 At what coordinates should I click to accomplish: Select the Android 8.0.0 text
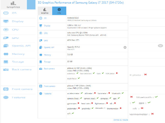(73, 18)
